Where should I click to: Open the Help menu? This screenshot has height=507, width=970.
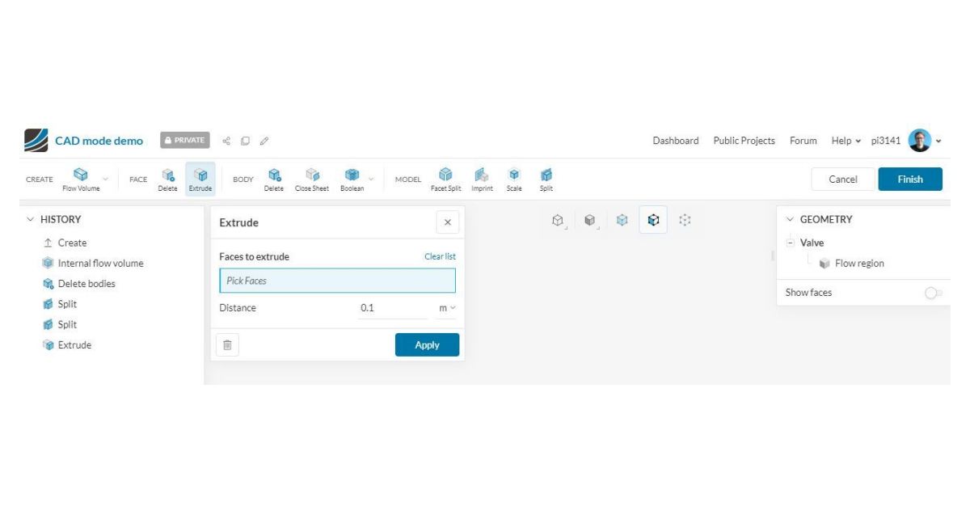pos(846,141)
